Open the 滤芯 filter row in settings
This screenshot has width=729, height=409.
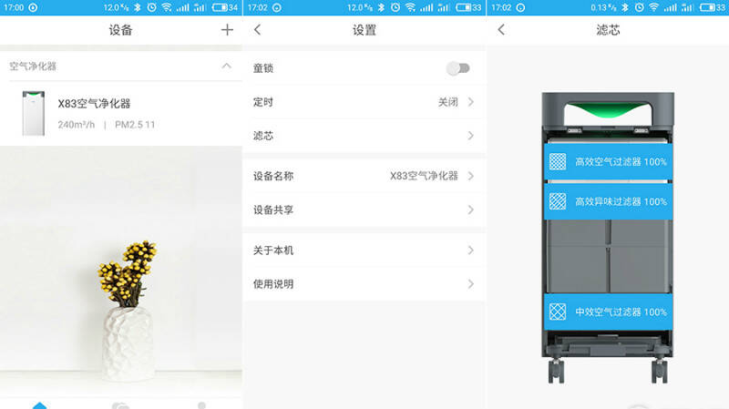[x=364, y=136]
